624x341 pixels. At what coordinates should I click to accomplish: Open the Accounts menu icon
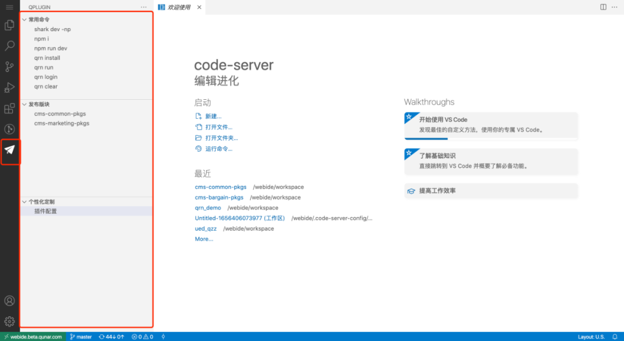point(10,301)
